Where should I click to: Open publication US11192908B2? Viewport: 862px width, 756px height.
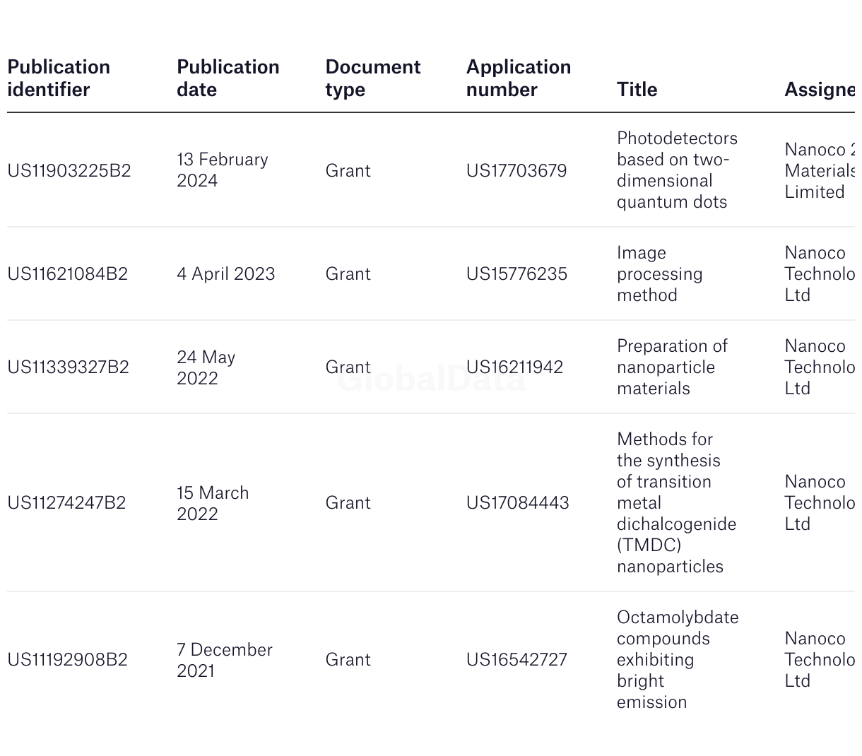(67, 660)
